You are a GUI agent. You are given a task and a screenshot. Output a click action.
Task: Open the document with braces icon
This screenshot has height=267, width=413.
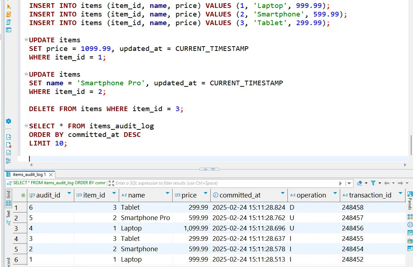[x=9, y=153]
